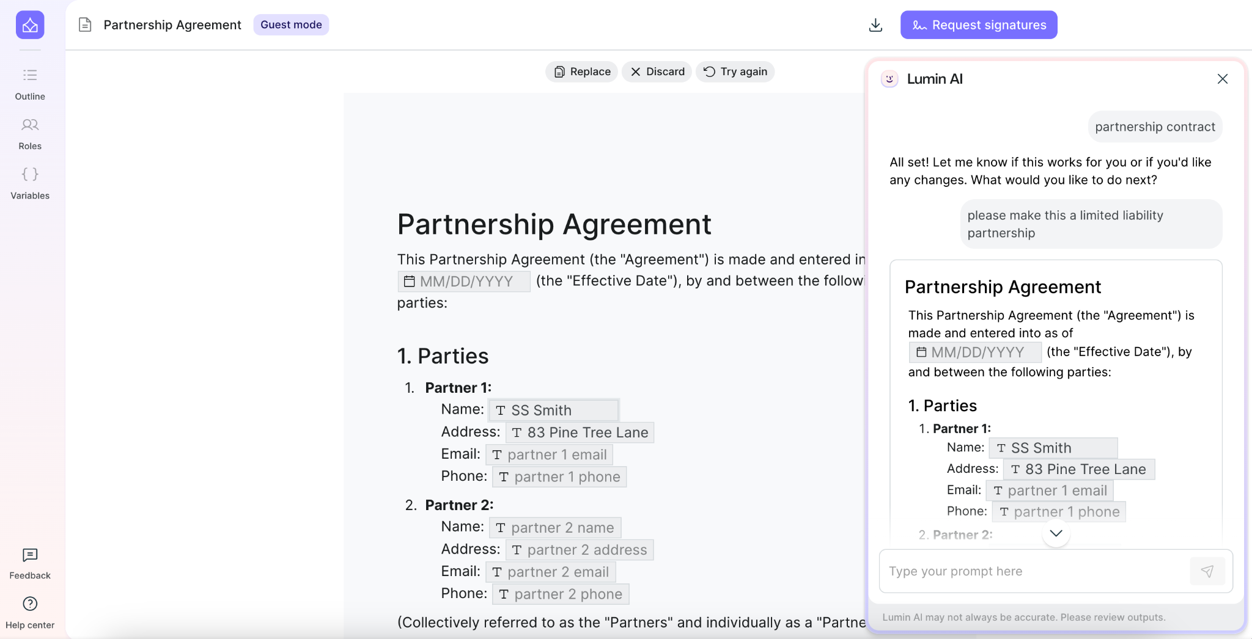Click the Lumin AI smiley avatar
1252x639 pixels.
click(x=890, y=79)
